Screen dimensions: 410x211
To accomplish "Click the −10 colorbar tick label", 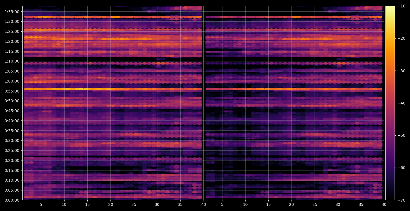I will (401, 6).
